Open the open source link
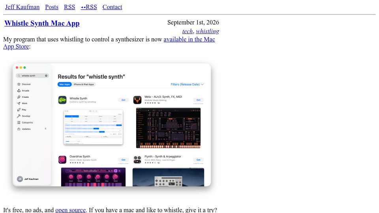Image resolution: width=379 pixels, height=213 pixels. click(x=70, y=209)
